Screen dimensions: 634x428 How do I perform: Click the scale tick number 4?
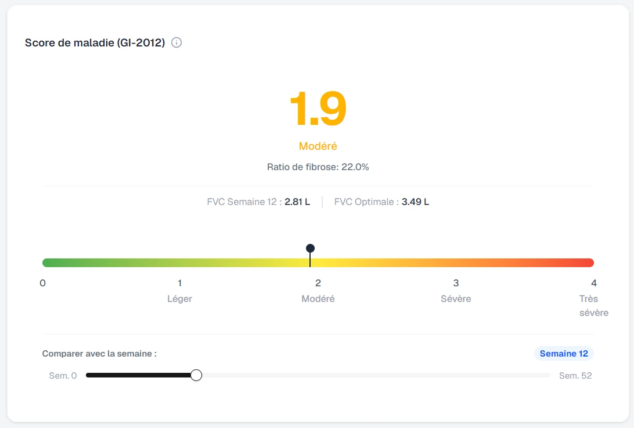593,283
